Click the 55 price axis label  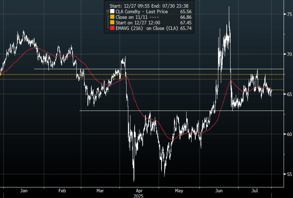point(289,174)
